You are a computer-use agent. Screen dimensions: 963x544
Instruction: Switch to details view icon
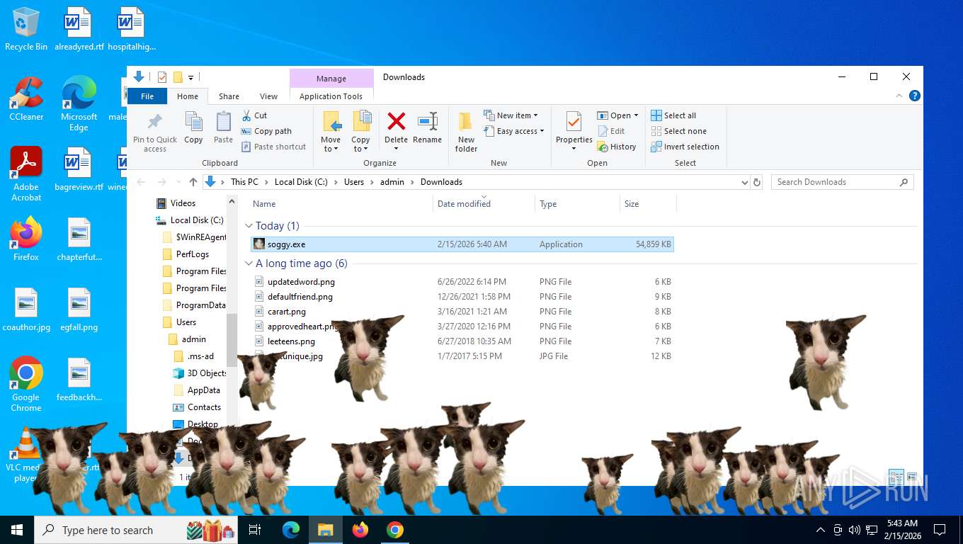pyautogui.click(x=896, y=477)
